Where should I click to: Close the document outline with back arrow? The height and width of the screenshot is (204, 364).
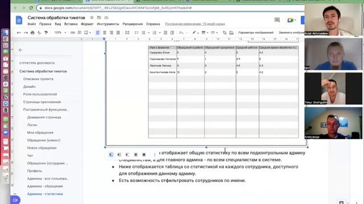pyautogui.click(x=20, y=50)
